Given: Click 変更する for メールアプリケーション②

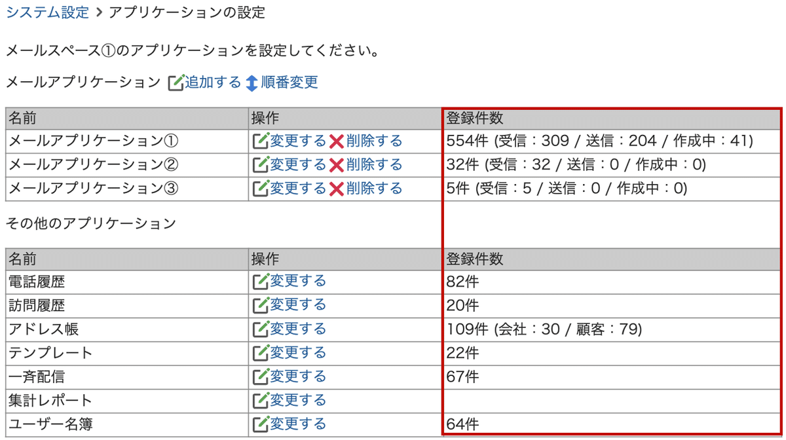Looking at the screenshot, I should click(x=297, y=164).
